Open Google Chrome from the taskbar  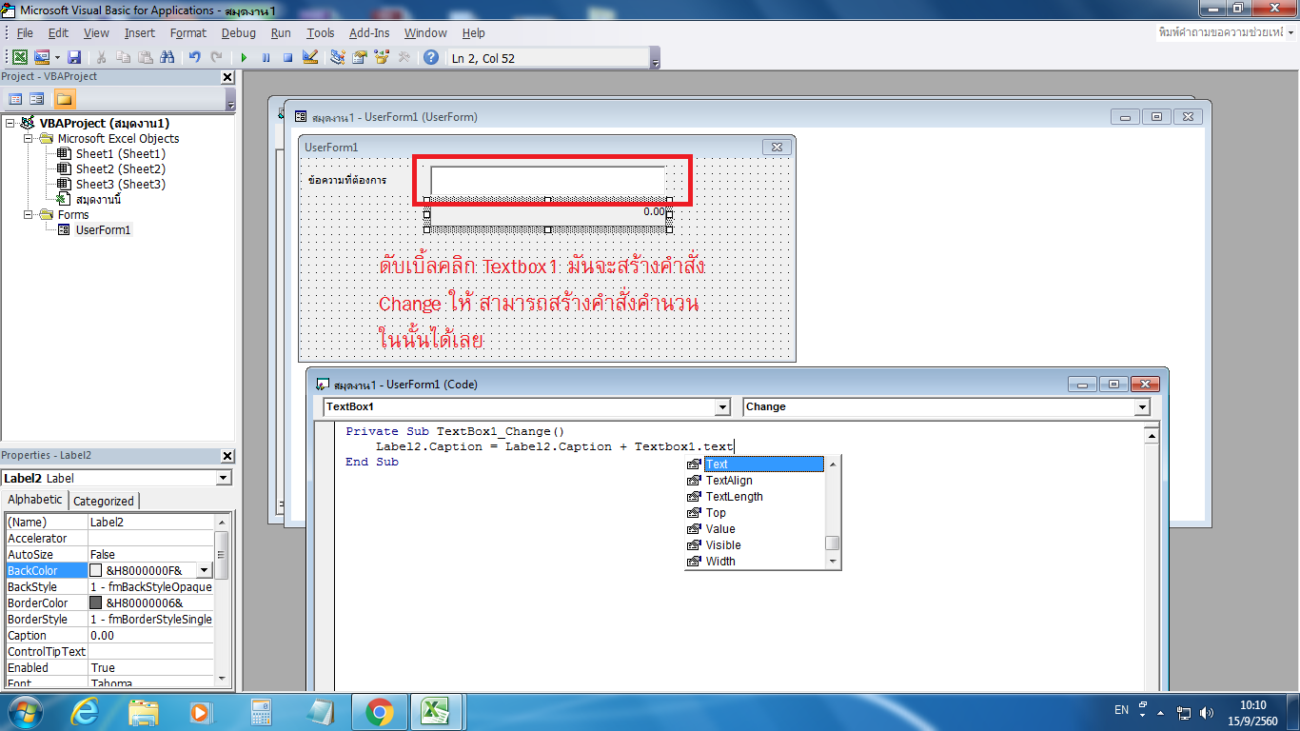tap(379, 711)
